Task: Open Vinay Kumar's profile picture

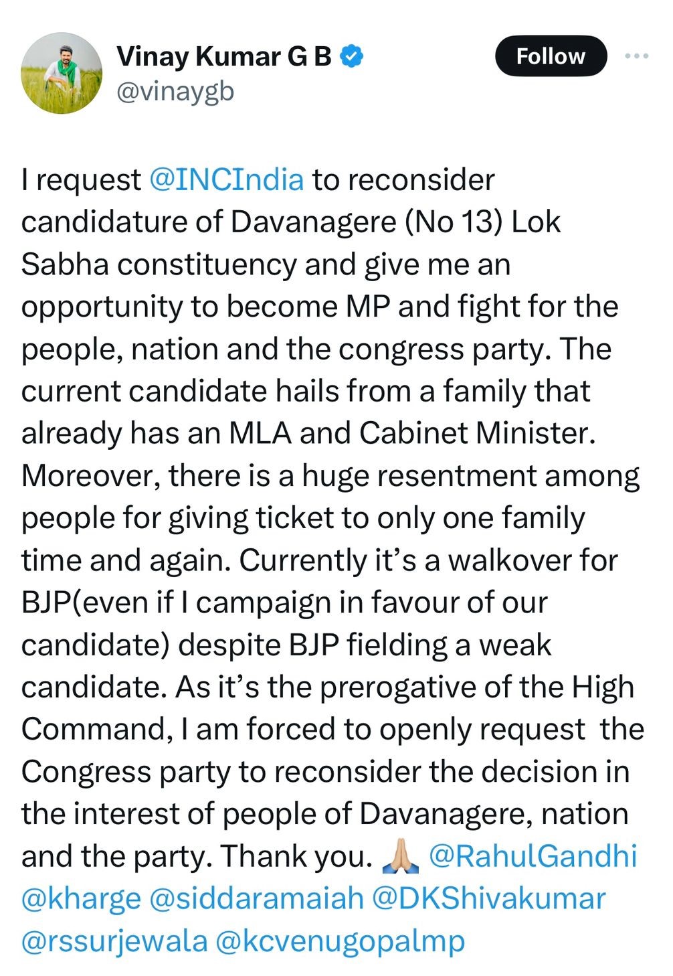Action: [x=62, y=73]
